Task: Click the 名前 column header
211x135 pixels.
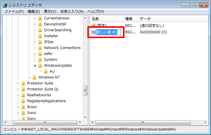Action: [107, 19]
